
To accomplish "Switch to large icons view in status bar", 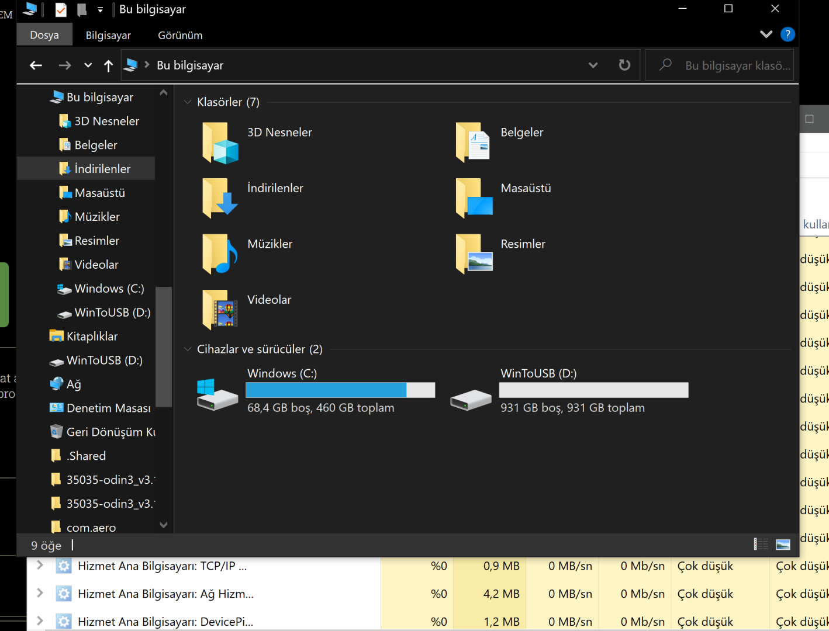I will [x=783, y=545].
